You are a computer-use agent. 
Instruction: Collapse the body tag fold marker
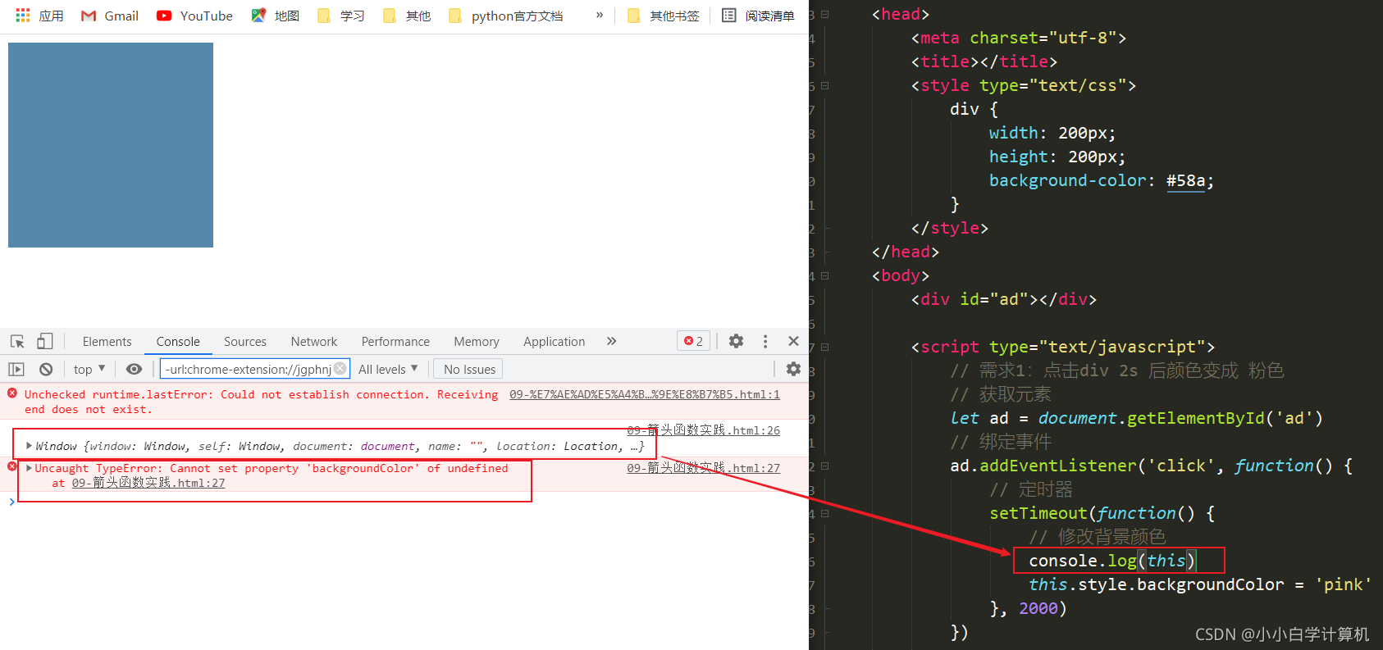click(825, 275)
